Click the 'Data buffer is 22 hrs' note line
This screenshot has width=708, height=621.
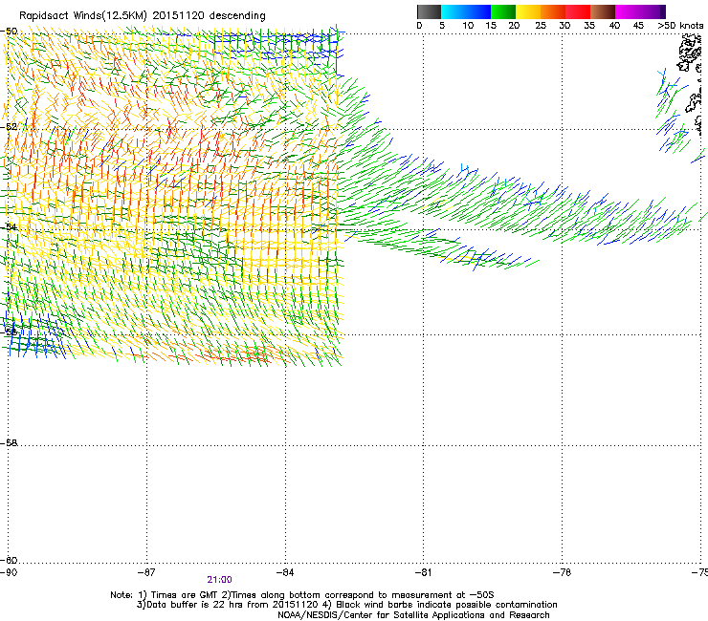(346, 605)
